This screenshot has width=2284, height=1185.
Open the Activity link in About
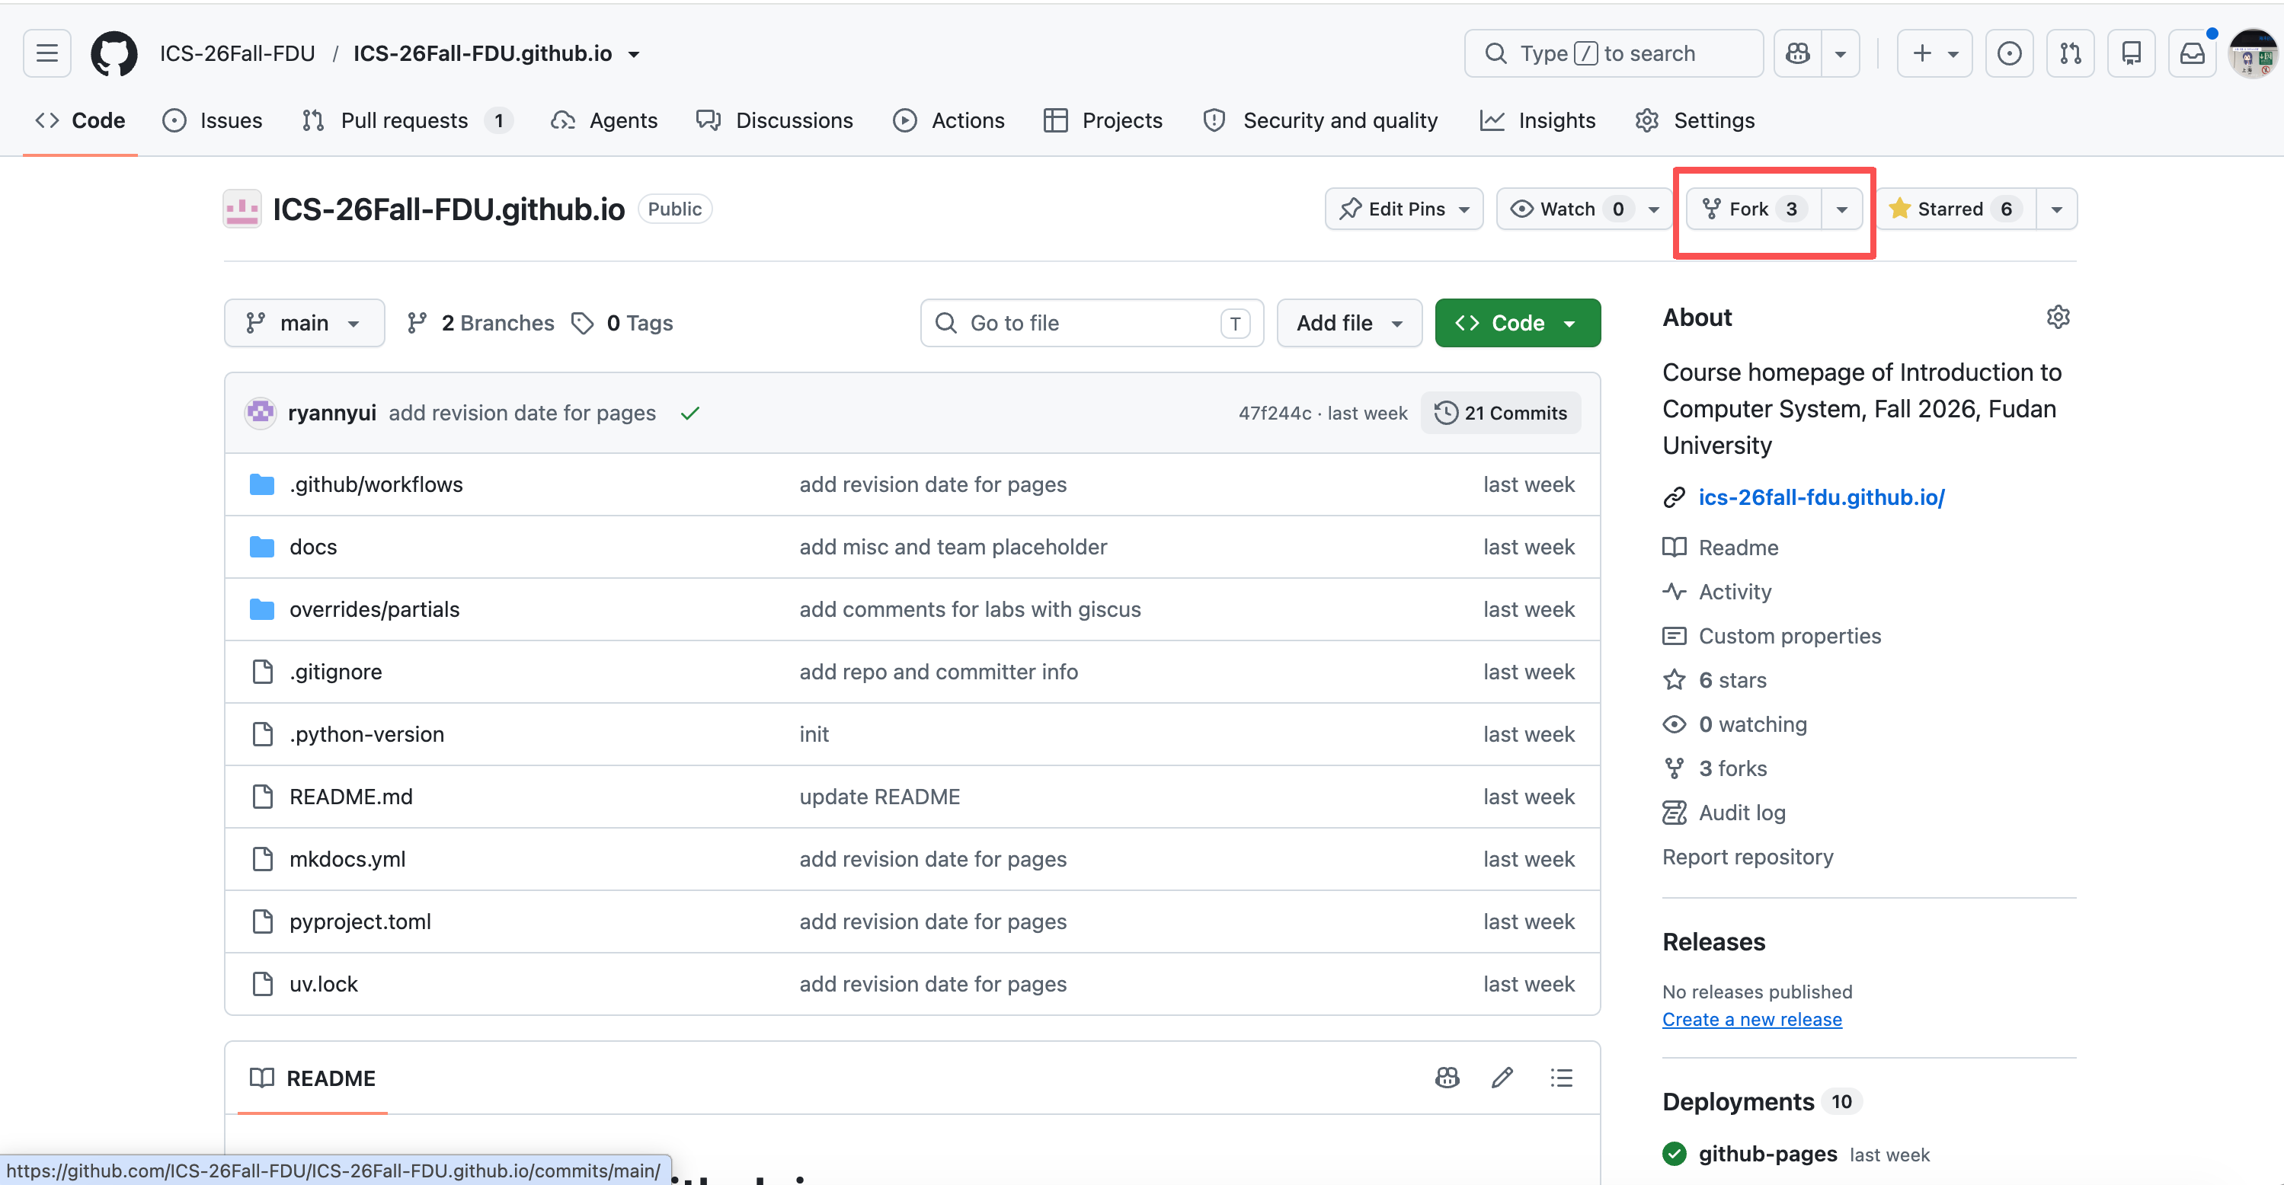coord(1735,592)
